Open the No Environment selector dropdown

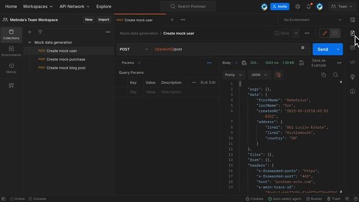[312, 20]
